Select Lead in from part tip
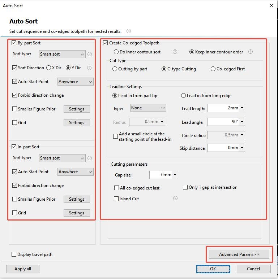 pyautogui.click(x=115, y=96)
